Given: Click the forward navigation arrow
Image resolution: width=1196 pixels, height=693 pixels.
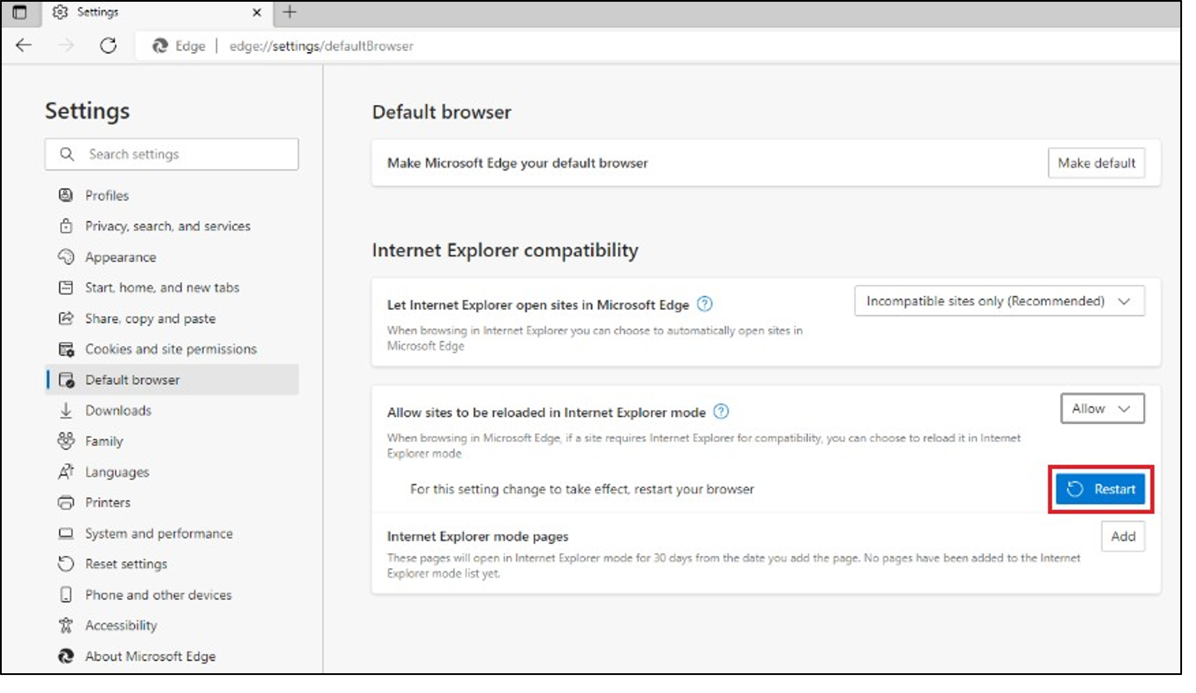Looking at the screenshot, I should point(66,45).
